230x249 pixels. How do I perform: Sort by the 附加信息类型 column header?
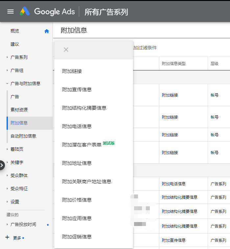coord(174,64)
